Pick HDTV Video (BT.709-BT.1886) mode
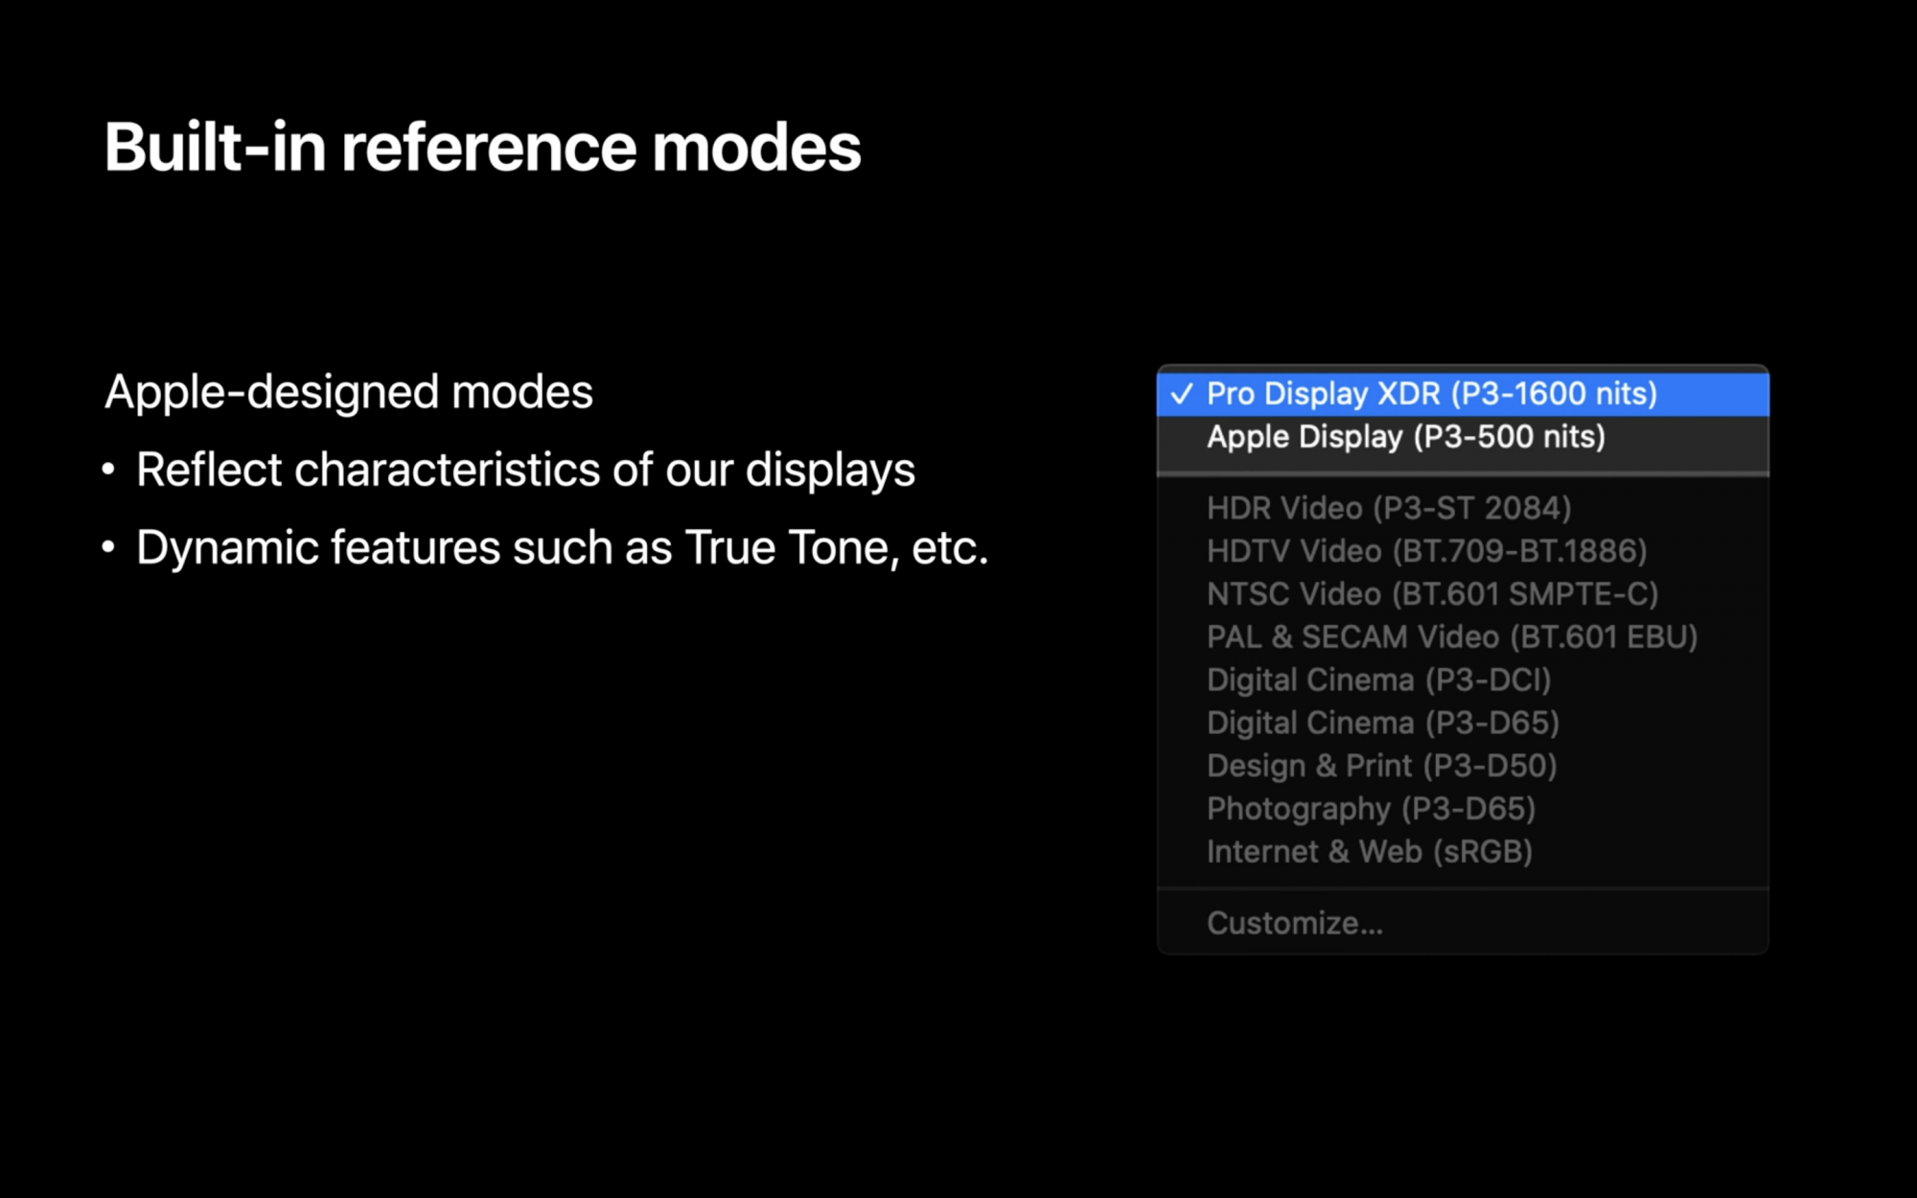This screenshot has height=1198, width=1917. point(1463,551)
